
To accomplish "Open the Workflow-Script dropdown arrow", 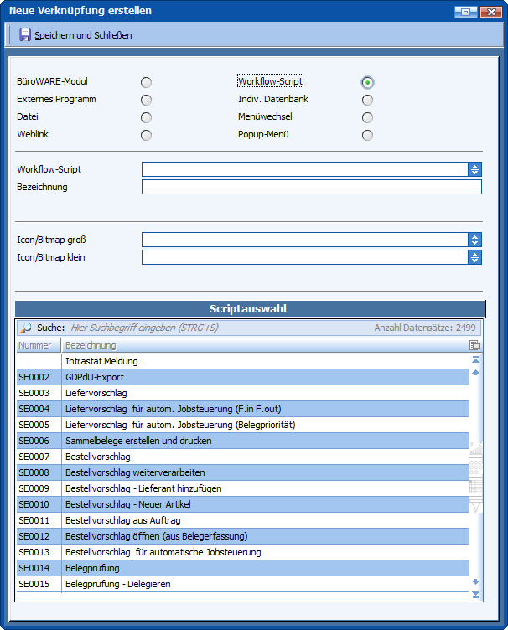I will point(474,169).
